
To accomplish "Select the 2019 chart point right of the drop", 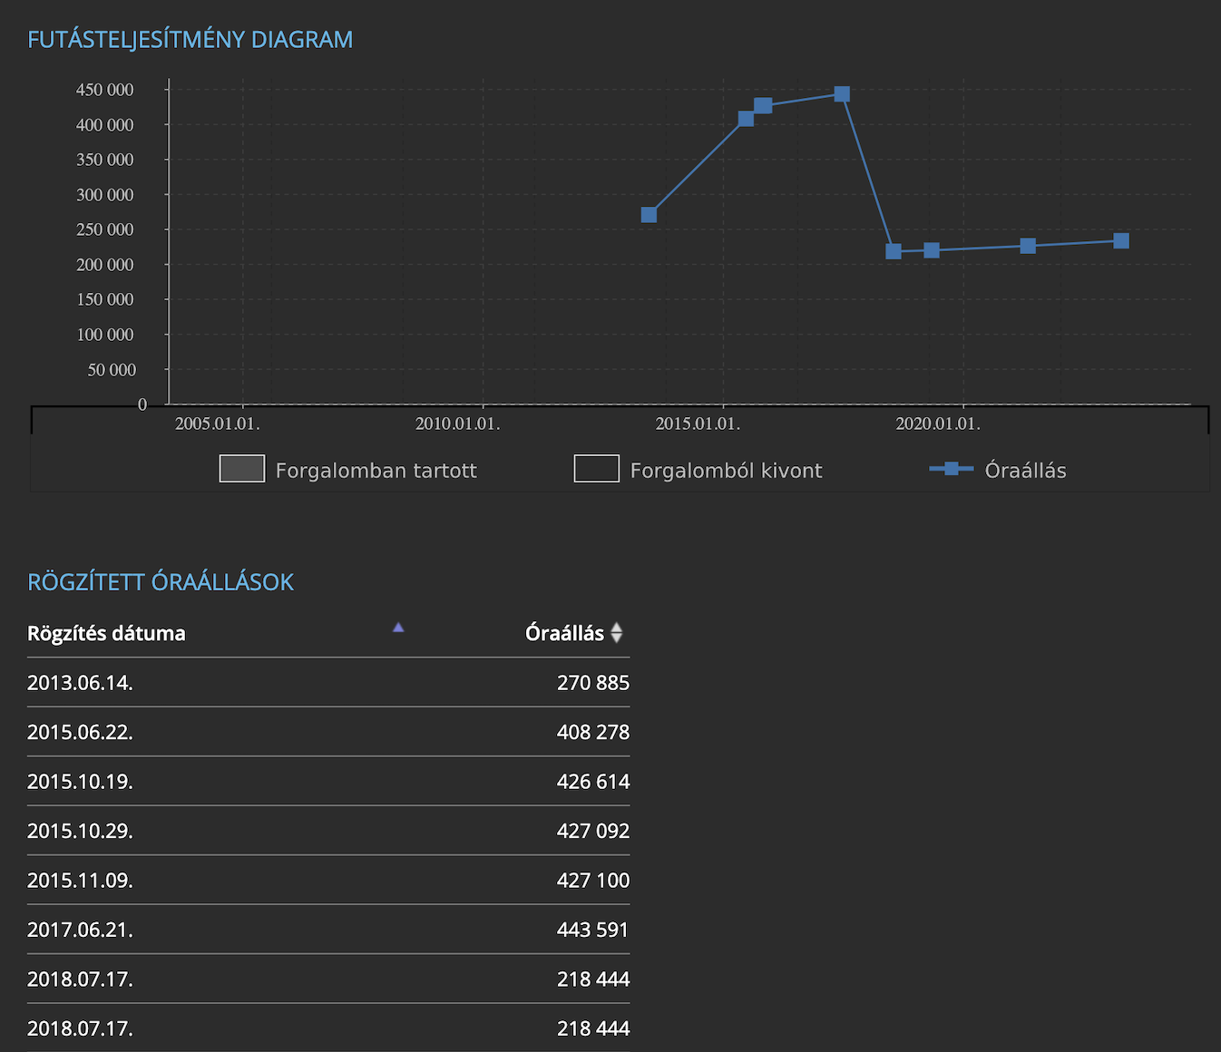I will point(932,250).
